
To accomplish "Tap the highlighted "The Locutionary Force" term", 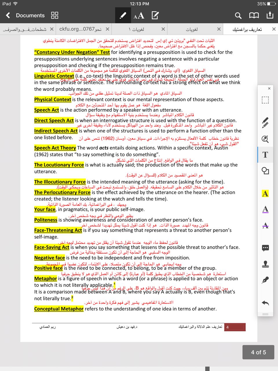I will tap(59, 165).
